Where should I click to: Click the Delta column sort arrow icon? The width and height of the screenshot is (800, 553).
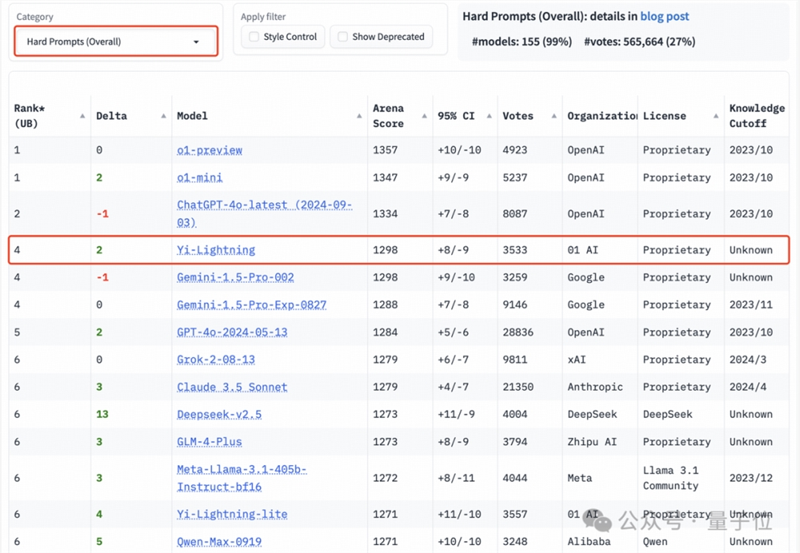(x=164, y=116)
